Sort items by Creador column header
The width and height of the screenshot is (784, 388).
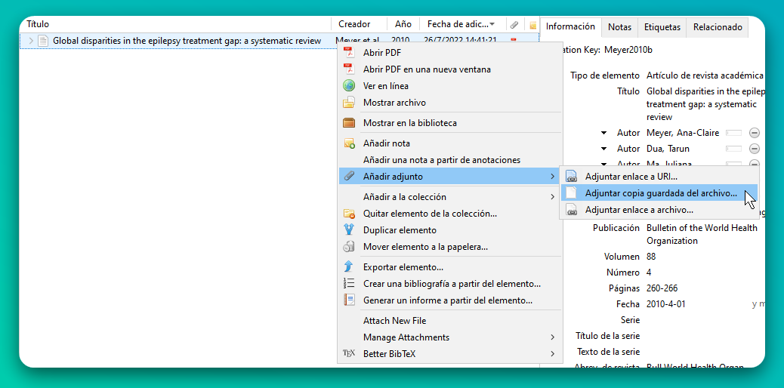[x=359, y=24]
